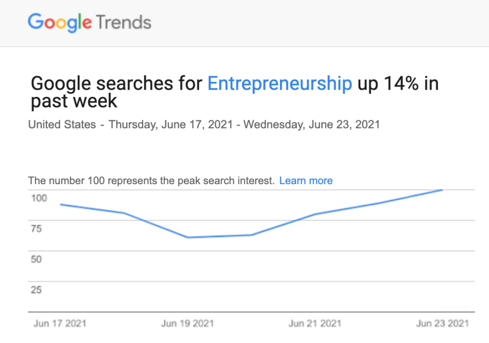Viewport: 489px width, 343px height.
Task: Click the trend line low point at Jun 19
Action: (188, 237)
